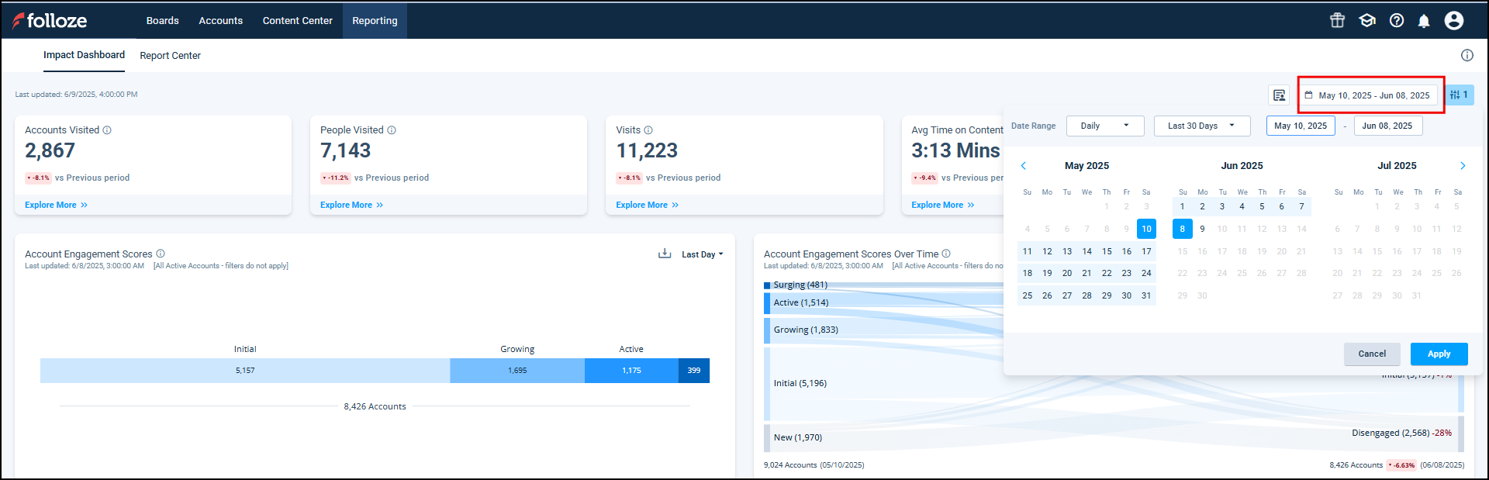The image size is (1489, 480).
Task: Advance calendar to next month
Action: click(1463, 166)
